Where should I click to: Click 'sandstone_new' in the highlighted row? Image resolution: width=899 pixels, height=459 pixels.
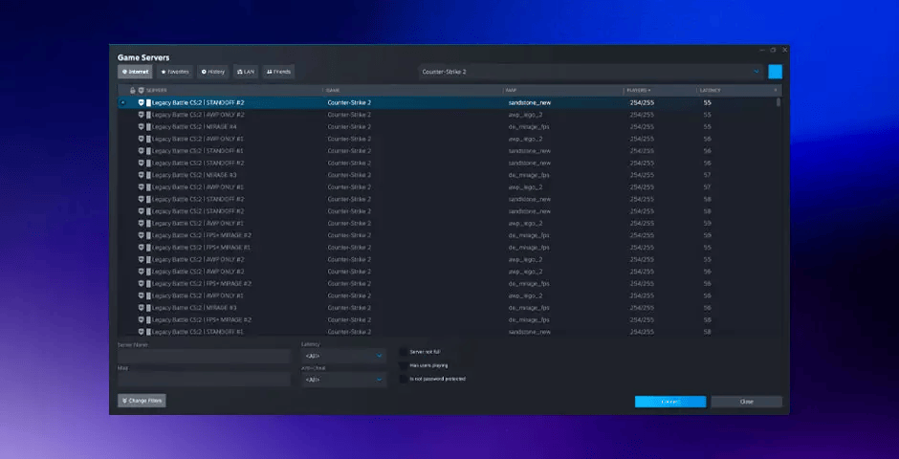tap(530, 102)
